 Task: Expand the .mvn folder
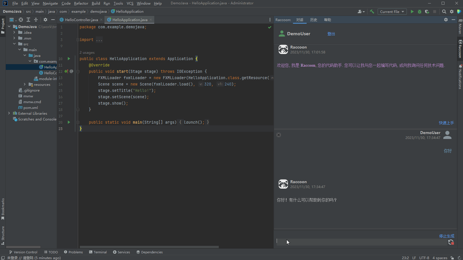tap(14, 38)
